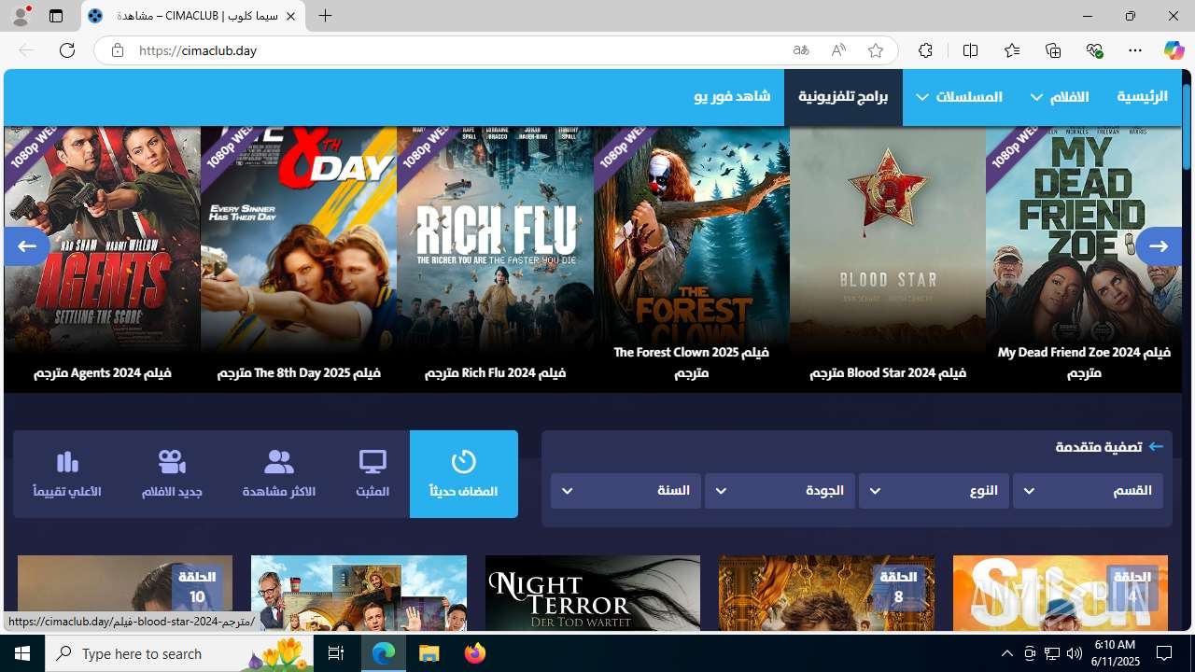Open My Dead Friend Zoe 2024 title
Viewport: 1195px width, 672px height.
(1084, 362)
